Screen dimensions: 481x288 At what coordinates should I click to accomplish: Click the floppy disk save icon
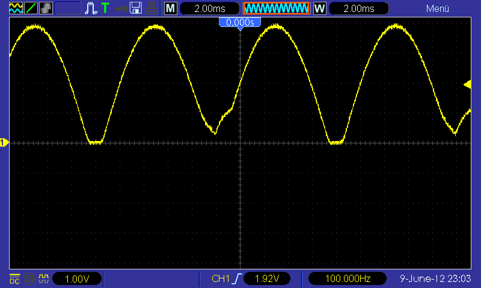[136, 8]
